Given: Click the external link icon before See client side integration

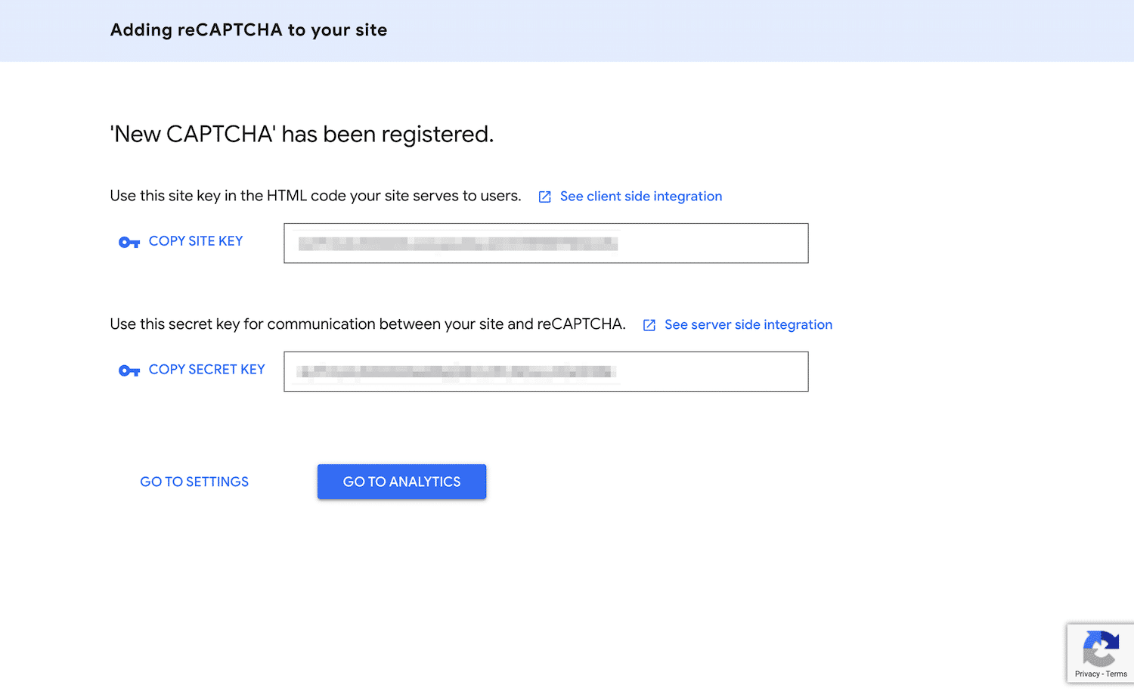Looking at the screenshot, I should coord(545,196).
